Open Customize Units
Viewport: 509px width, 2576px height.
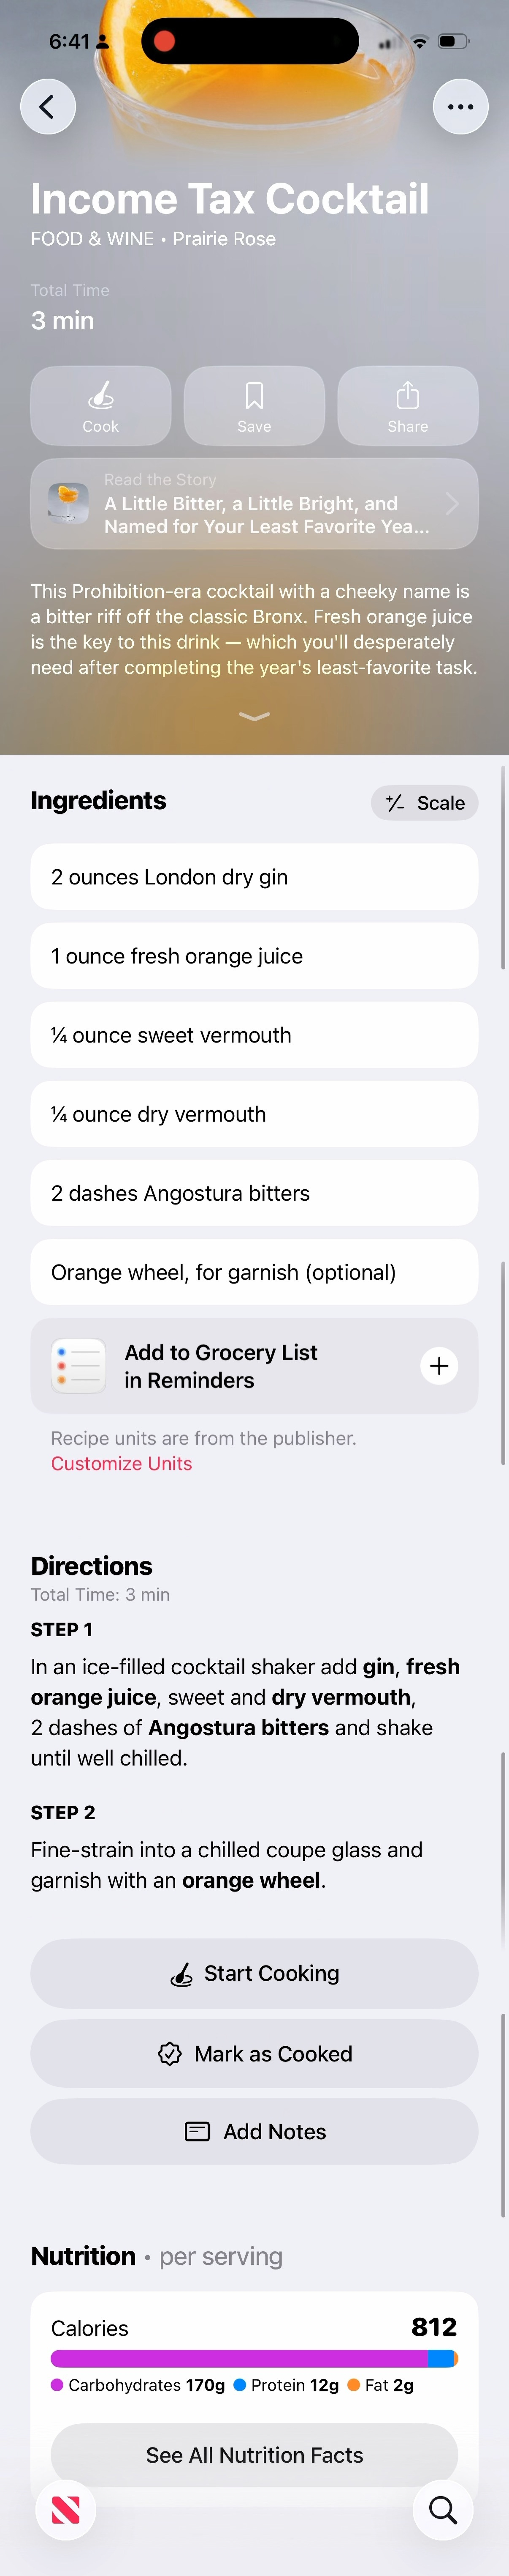tap(120, 1463)
